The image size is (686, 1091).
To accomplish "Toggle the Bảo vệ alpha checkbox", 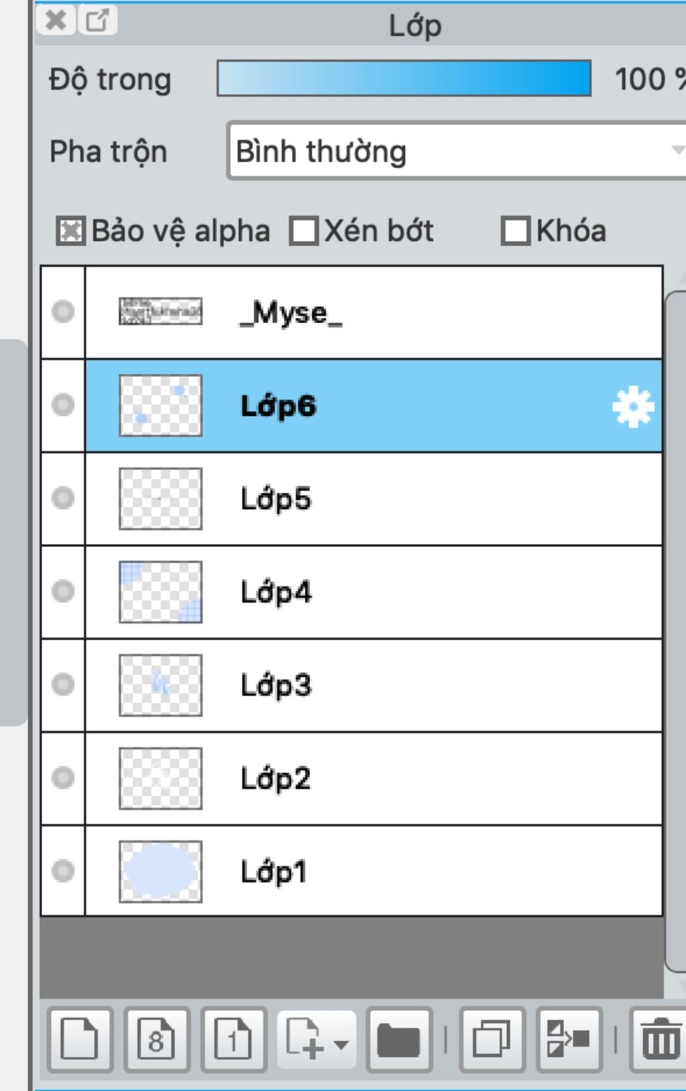I will tap(70, 231).
